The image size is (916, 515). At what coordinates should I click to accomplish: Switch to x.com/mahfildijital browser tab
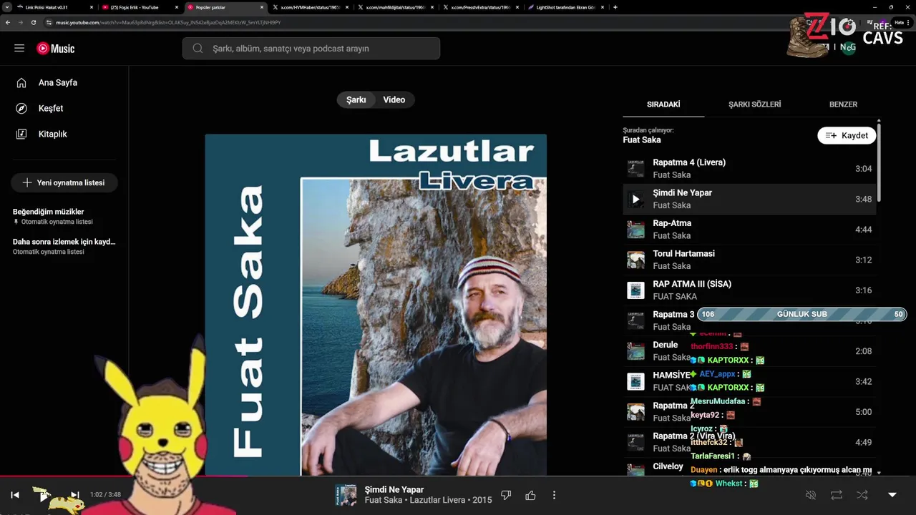point(394,7)
